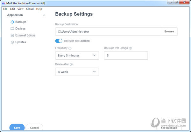Close the Mail Studio window
The width and height of the screenshot is (191, 132).
click(x=184, y=2)
